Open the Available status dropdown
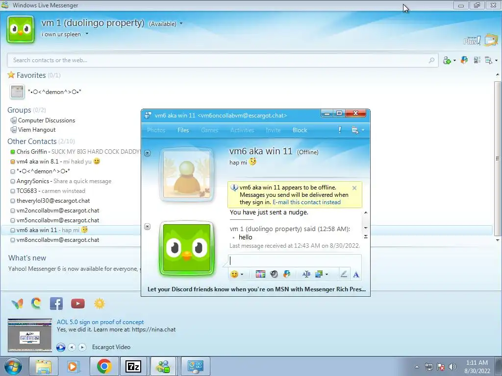This screenshot has height=376, width=502. [x=166, y=23]
